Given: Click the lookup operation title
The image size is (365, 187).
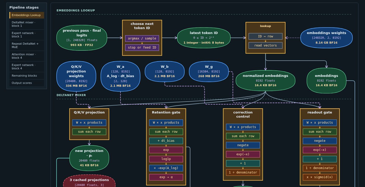Looking at the screenshot, I should (x=265, y=26).
